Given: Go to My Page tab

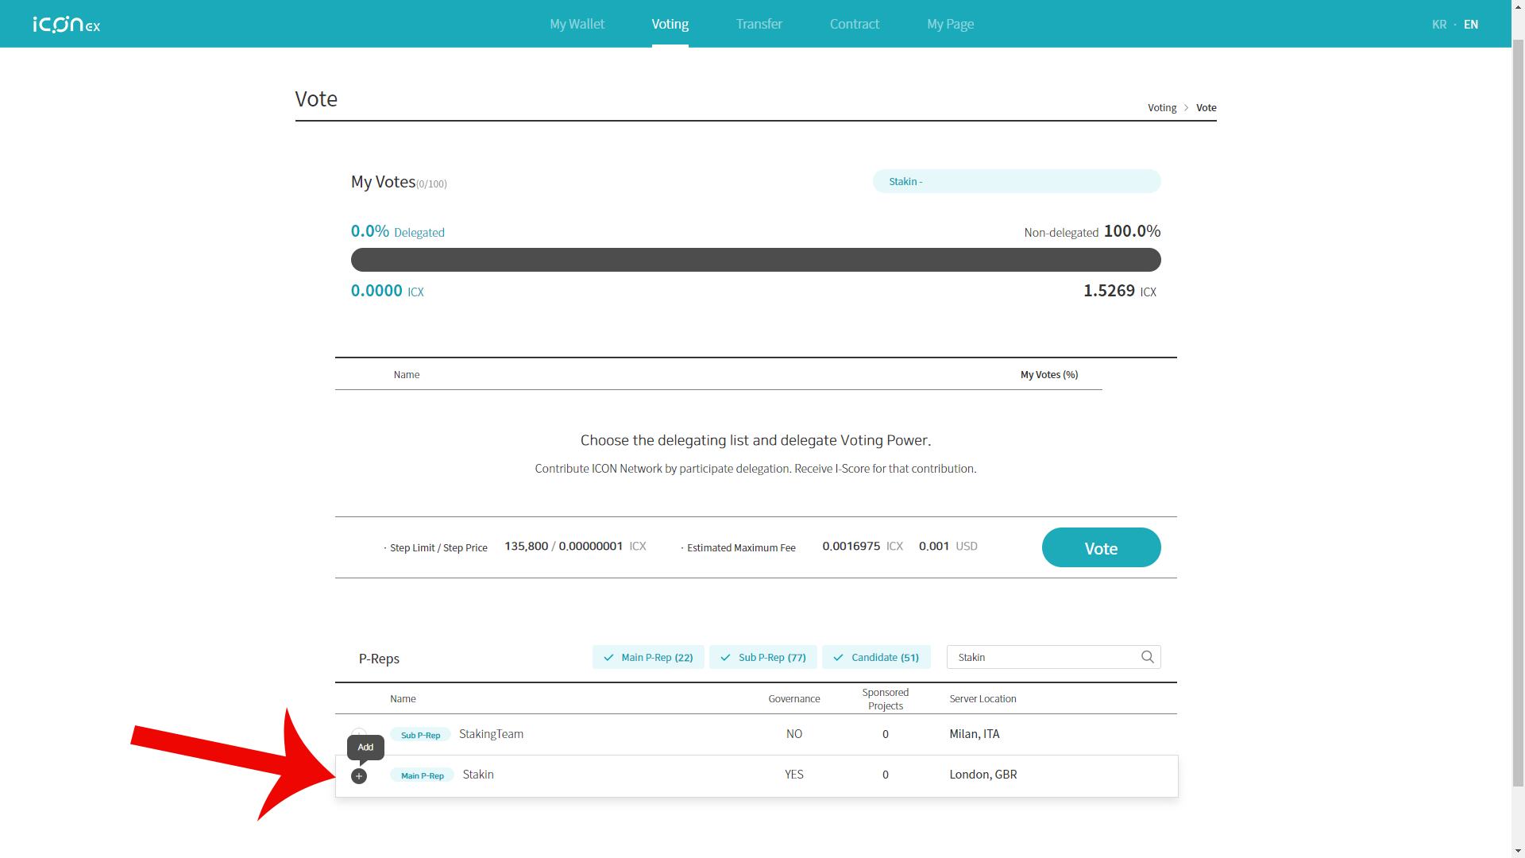Looking at the screenshot, I should pyautogui.click(x=950, y=24).
